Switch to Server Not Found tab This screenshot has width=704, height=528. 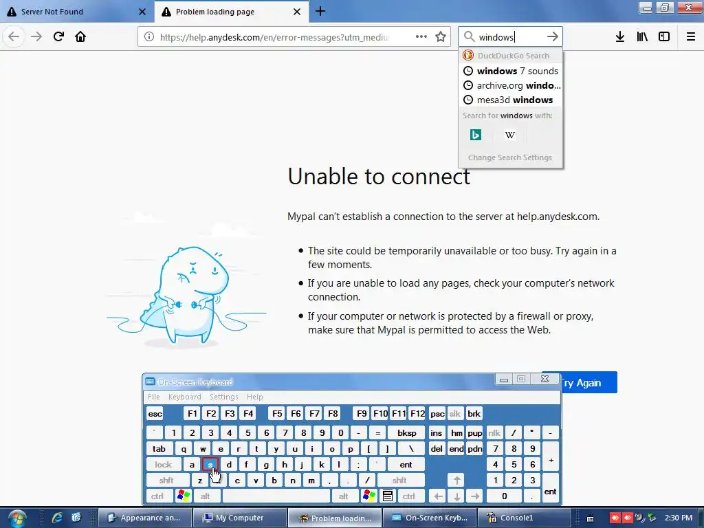pos(77,12)
